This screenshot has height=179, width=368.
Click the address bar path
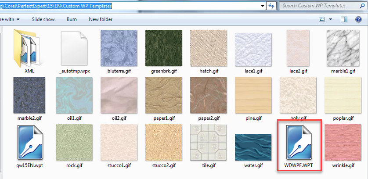(56, 6)
